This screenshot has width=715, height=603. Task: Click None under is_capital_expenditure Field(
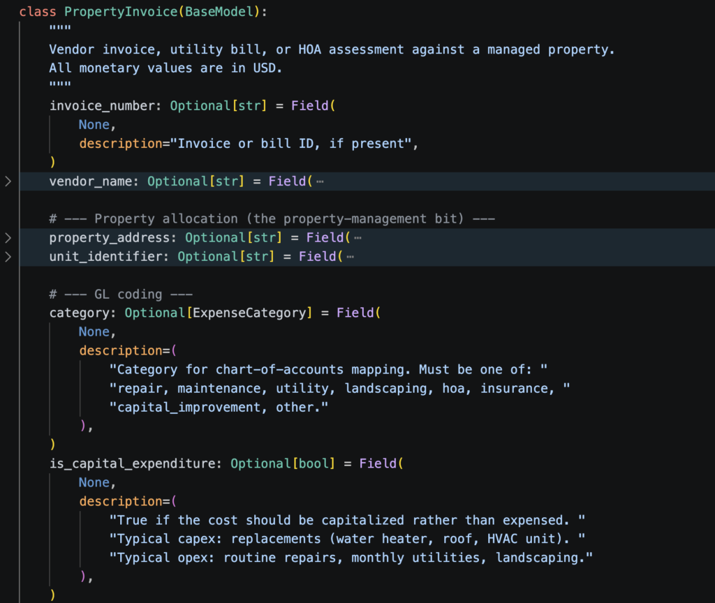coord(94,482)
